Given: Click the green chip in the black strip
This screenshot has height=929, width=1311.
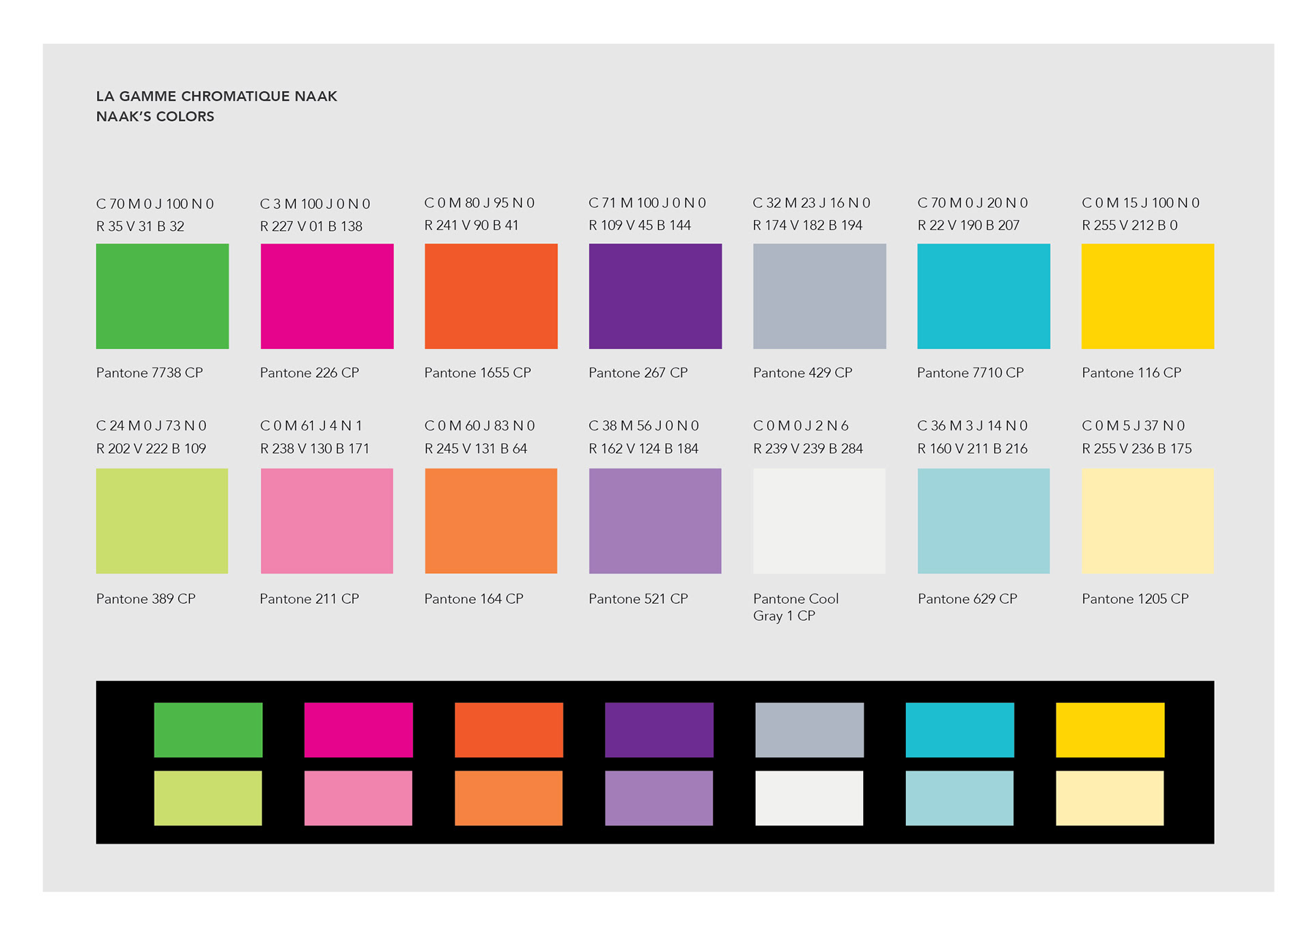Looking at the screenshot, I should [x=208, y=730].
